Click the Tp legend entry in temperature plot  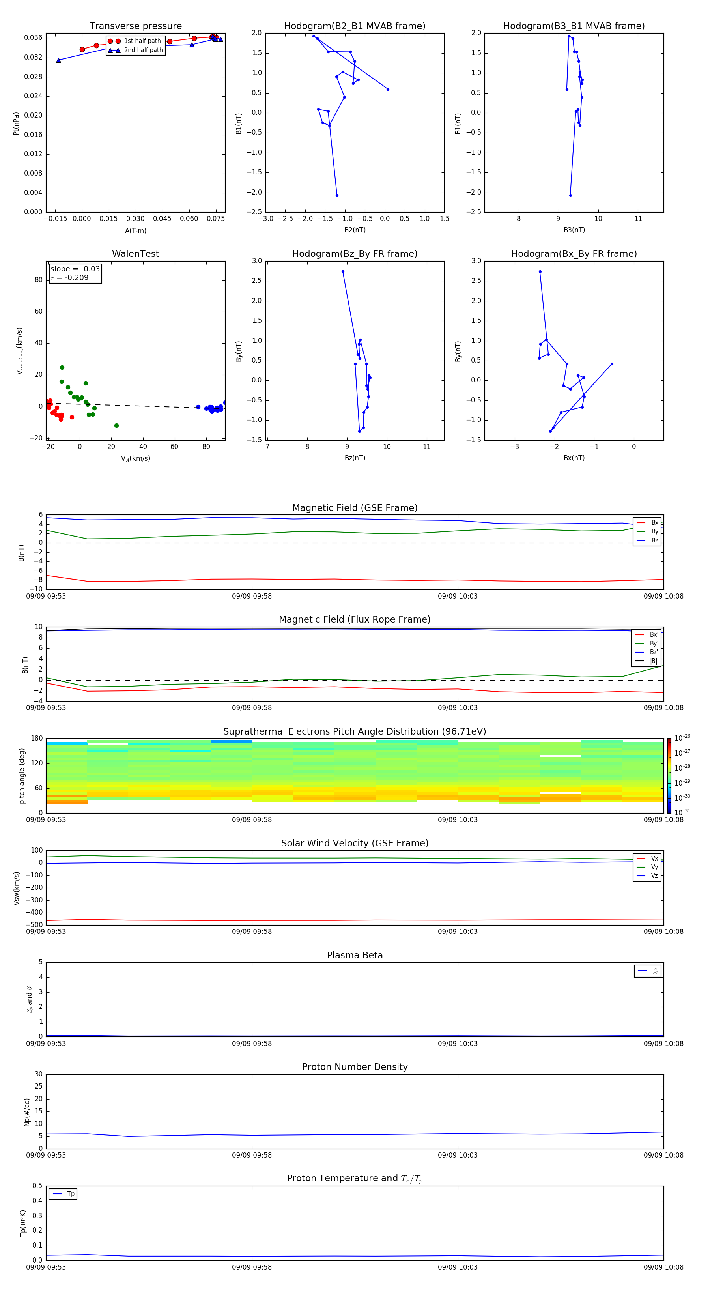click(64, 1194)
